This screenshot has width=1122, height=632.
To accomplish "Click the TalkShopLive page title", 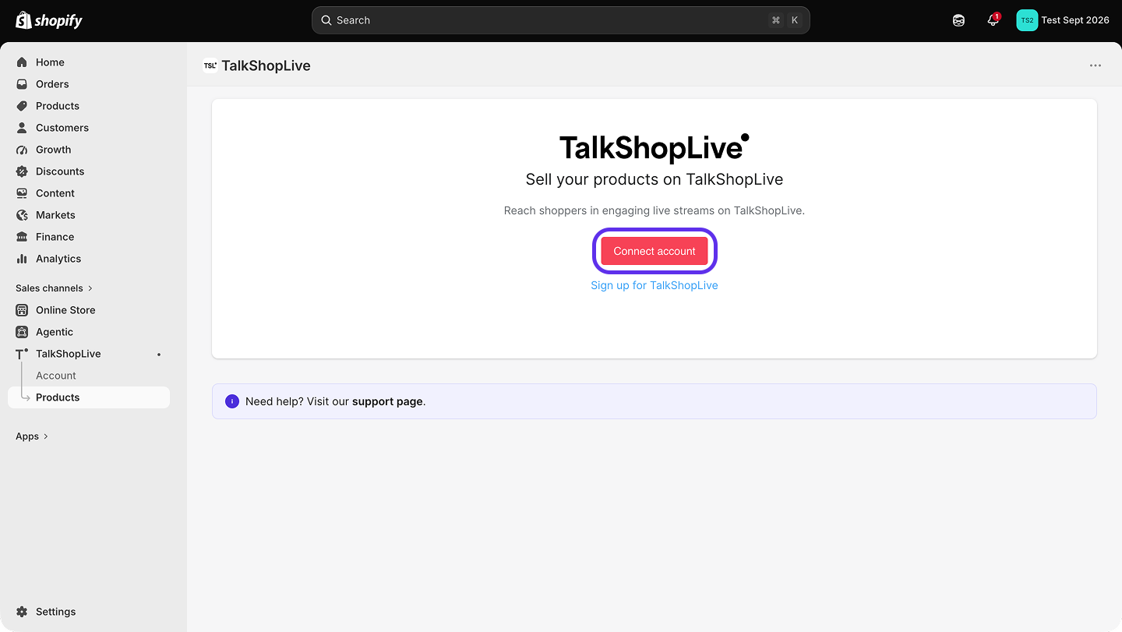I will (x=266, y=65).
